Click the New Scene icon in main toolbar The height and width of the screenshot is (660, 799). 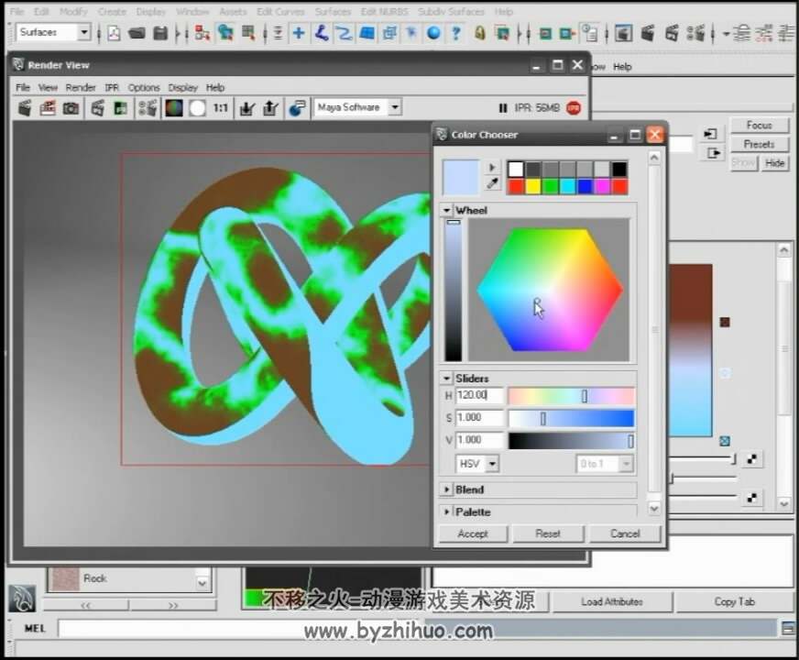(x=115, y=34)
